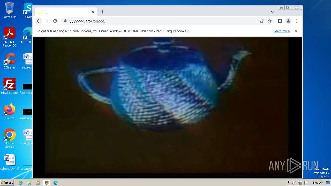331x186 pixels.
Task: Open File Explorer from taskbar
Action: click(29, 183)
